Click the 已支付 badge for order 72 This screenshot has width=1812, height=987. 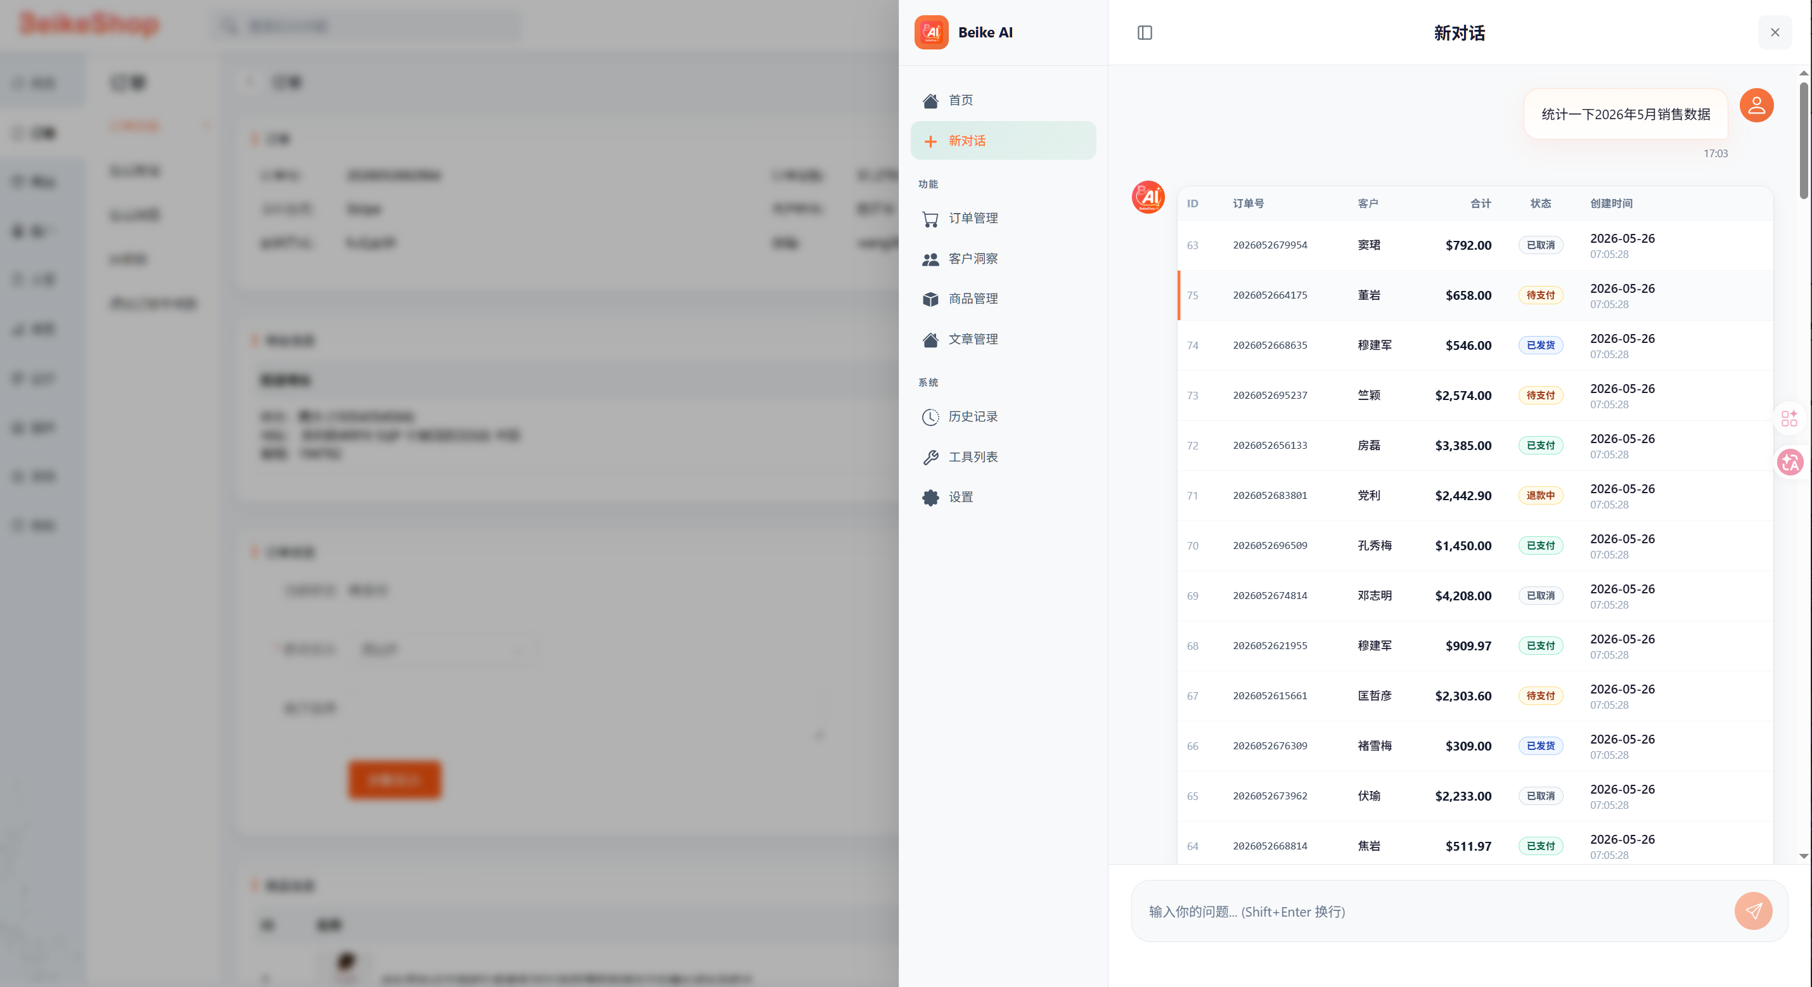pyautogui.click(x=1541, y=444)
